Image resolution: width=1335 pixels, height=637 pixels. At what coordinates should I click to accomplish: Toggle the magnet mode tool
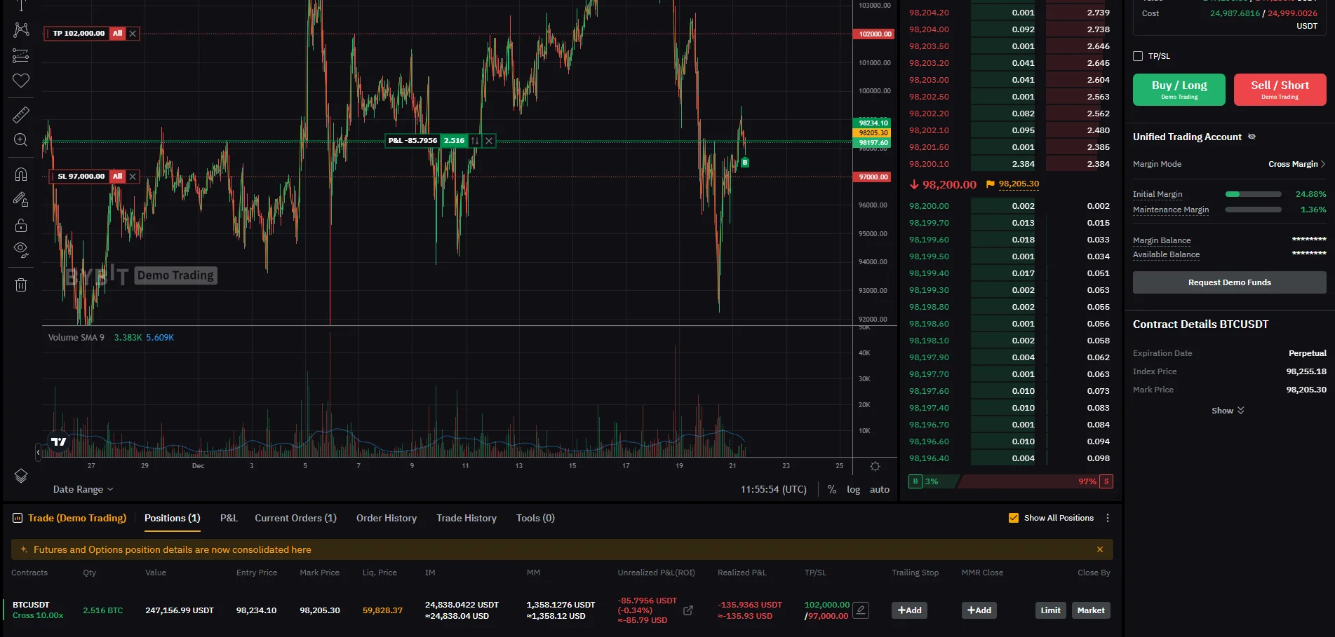click(x=21, y=174)
